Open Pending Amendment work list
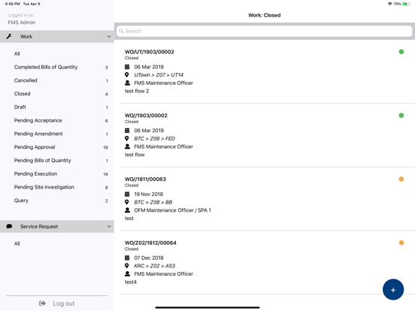The height and width of the screenshot is (311, 415). click(57, 134)
